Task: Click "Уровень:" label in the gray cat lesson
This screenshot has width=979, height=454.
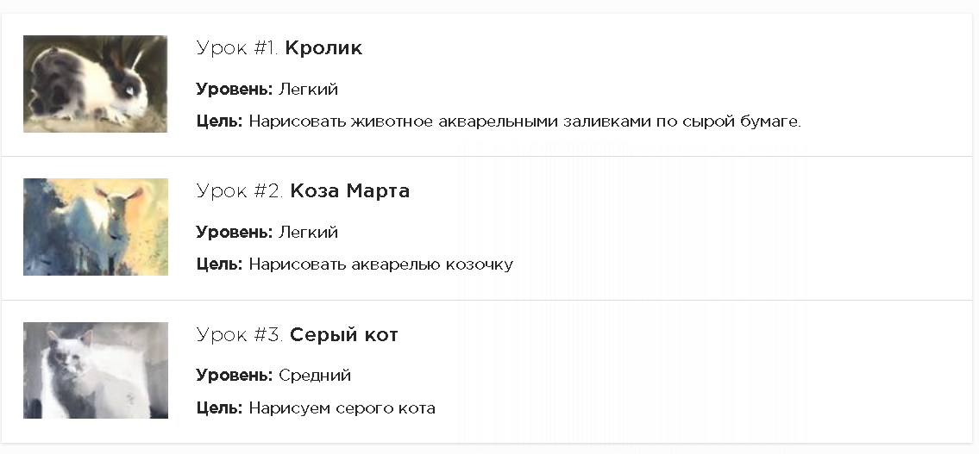Action: coord(234,376)
